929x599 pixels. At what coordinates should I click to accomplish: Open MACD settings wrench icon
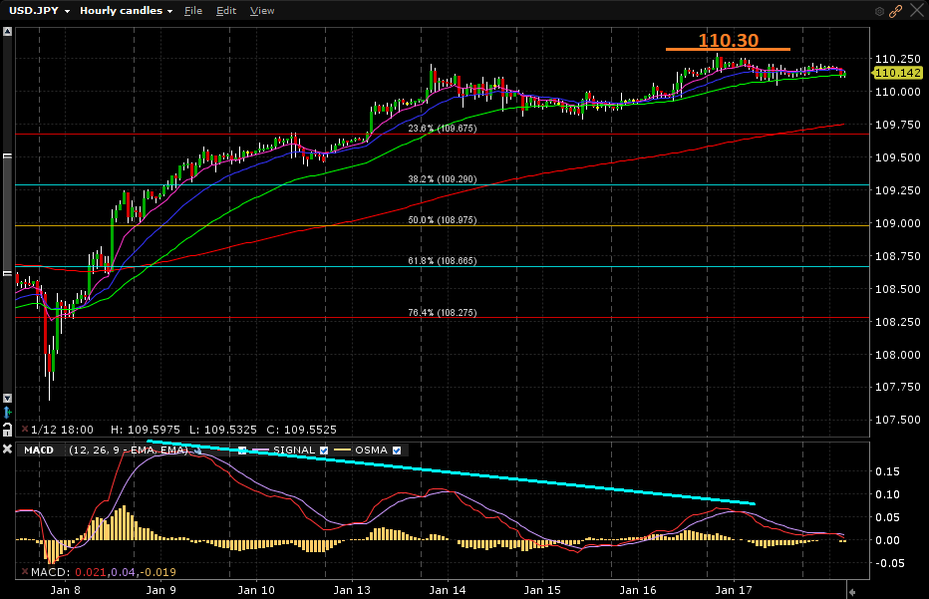click(x=198, y=450)
